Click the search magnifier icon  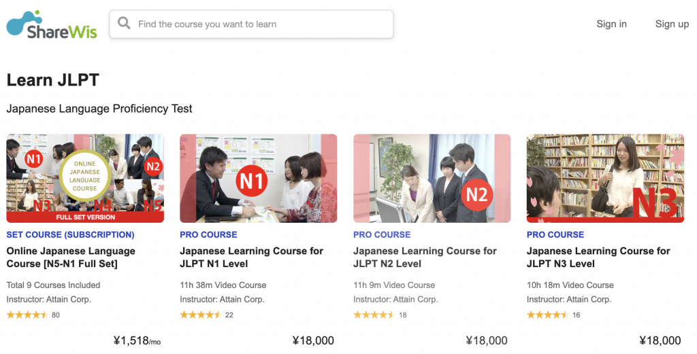(x=124, y=24)
